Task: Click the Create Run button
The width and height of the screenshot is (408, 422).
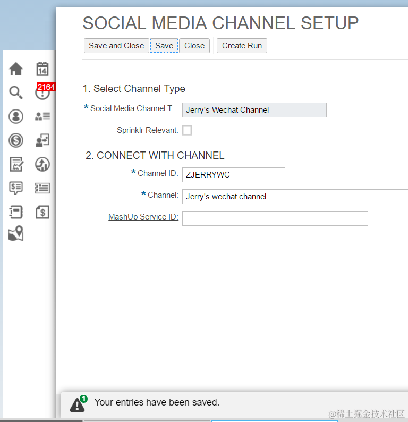Action: pyautogui.click(x=242, y=46)
